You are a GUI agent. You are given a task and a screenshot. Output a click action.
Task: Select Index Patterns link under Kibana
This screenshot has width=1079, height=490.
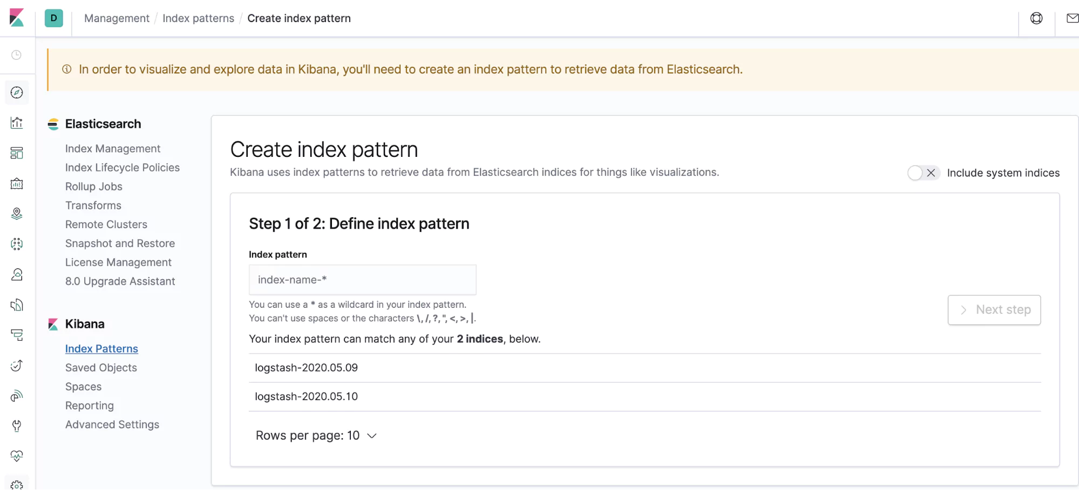pyautogui.click(x=101, y=349)
